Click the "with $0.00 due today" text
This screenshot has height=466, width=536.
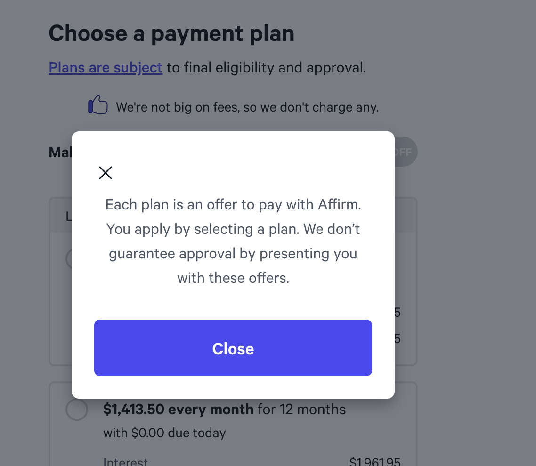(164, 433)
